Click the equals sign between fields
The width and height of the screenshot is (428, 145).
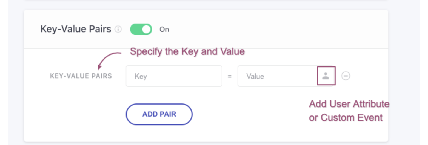230,76
